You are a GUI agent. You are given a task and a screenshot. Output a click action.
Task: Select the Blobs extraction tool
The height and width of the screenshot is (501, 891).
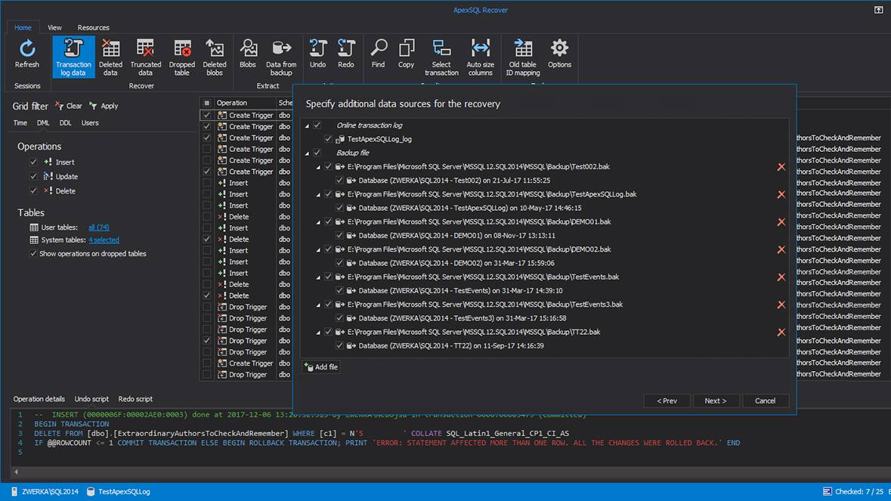pos(248,57)
